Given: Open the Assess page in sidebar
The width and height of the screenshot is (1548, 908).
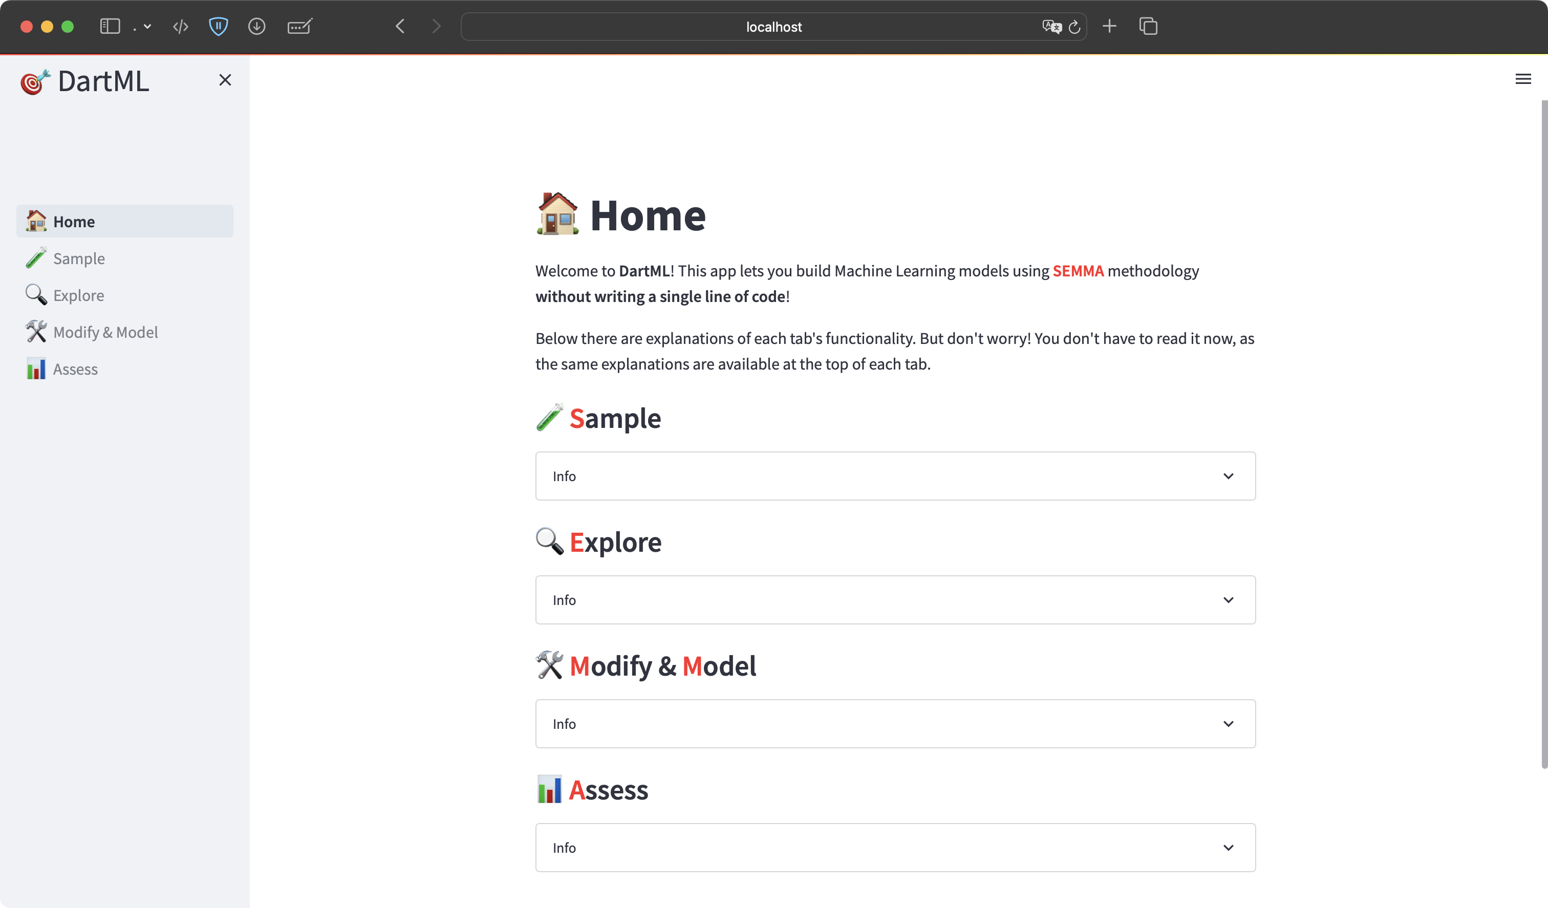Looking at the screenshot, I should click(125, 369).
